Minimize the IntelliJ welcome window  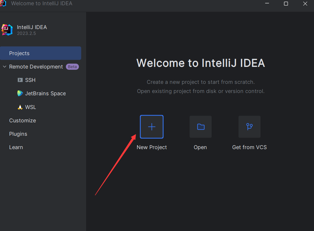pos(267,3)
